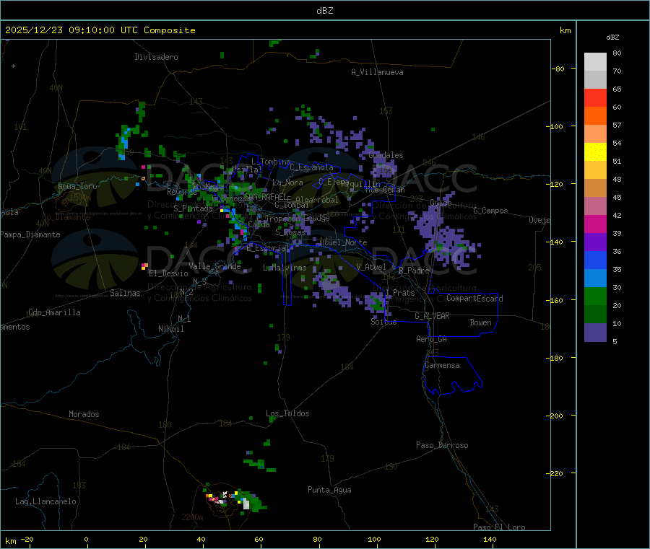The height and width of the screenshot is (549, 650).
Task: Click the timestamp 2025/12/23 09:10:00 UTC Composite
Action: click(100, 30)
